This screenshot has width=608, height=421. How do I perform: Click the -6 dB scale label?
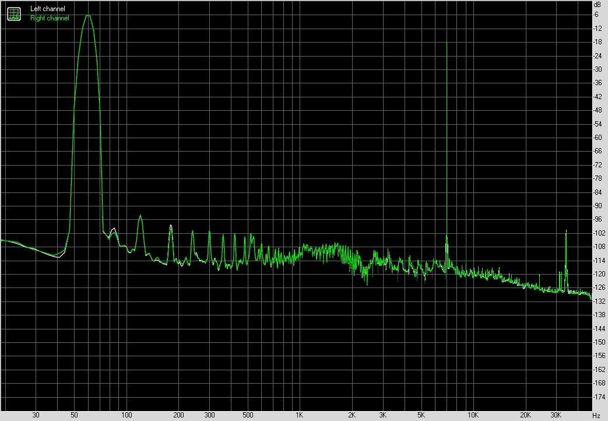(x=598, y=15)
